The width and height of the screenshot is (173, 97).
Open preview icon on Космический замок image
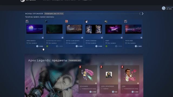point(62,38)
